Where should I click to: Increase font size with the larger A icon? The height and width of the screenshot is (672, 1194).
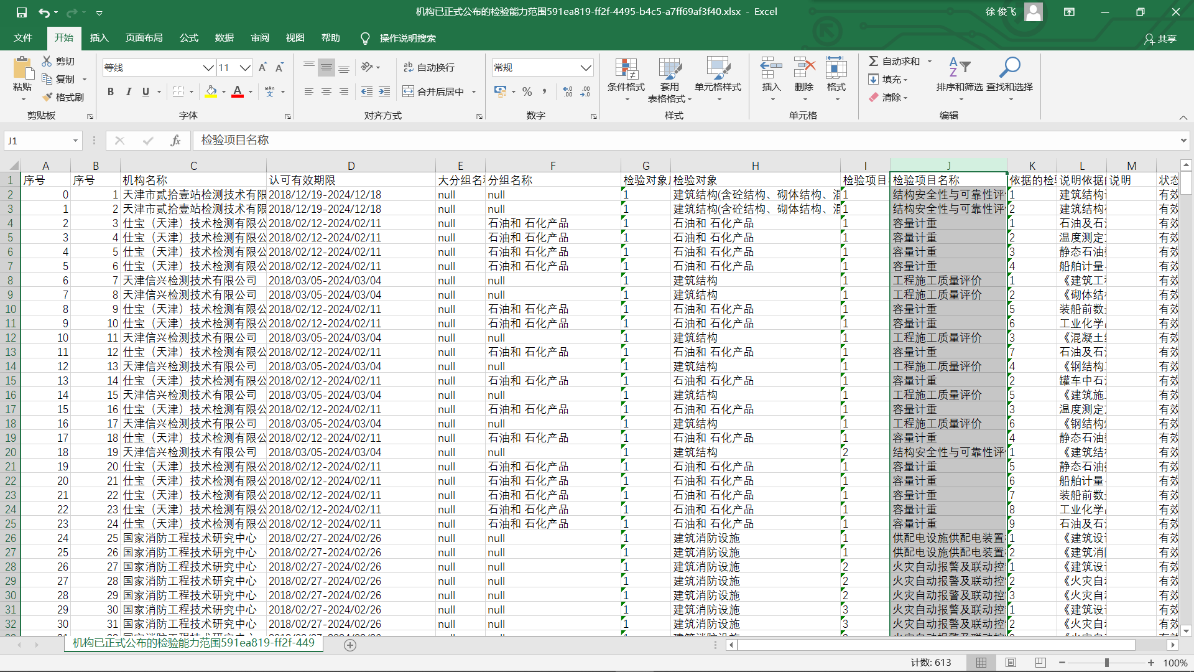tap(262, 67)
